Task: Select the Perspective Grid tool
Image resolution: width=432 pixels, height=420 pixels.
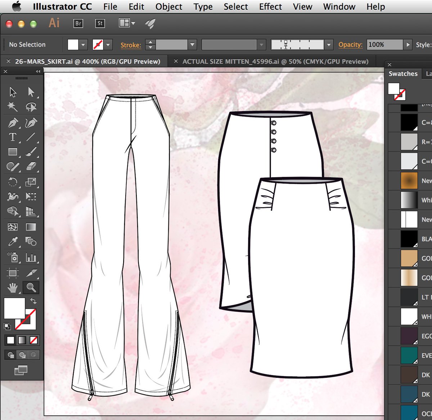Action: (x=31, y=211)
